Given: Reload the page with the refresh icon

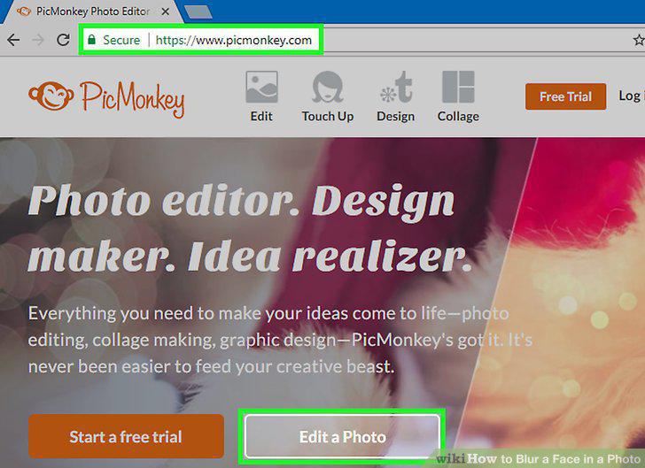Looking at the screenshot, I should [x=63, y=40].
